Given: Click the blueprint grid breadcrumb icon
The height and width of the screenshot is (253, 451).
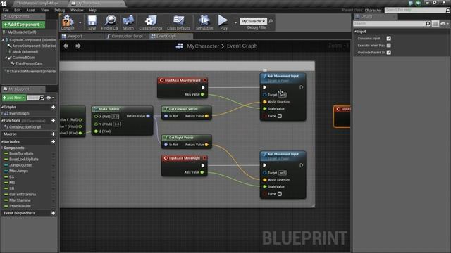Looking at the screenshot, I should (x=180, y=46).
